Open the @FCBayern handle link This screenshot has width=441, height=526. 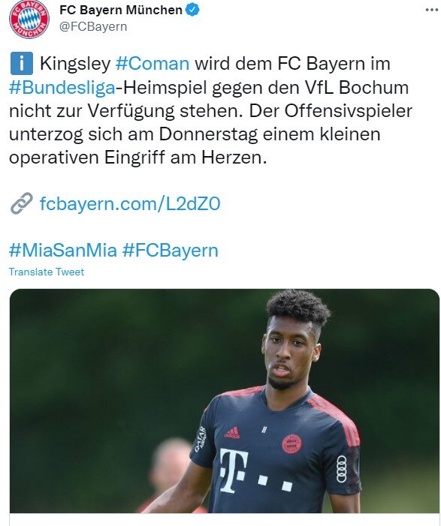click(93, 26)
